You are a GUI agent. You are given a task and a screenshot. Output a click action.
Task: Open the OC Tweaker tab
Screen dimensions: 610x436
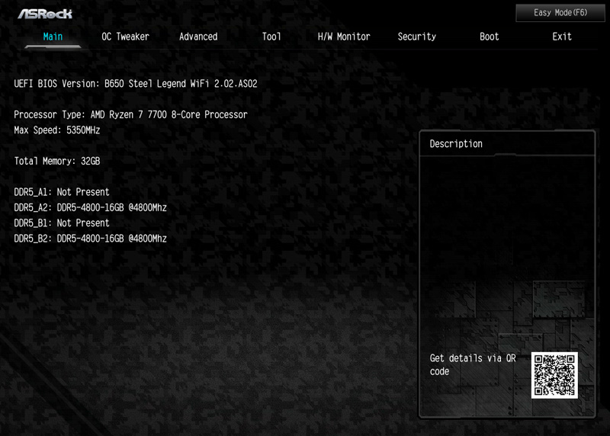pos(125,37)
